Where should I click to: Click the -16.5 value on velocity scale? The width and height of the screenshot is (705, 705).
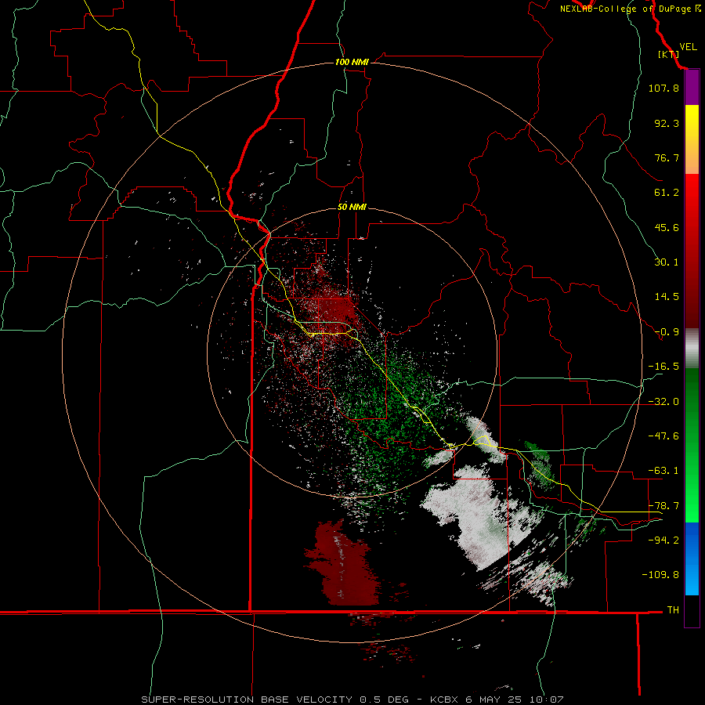click(663, 367)
